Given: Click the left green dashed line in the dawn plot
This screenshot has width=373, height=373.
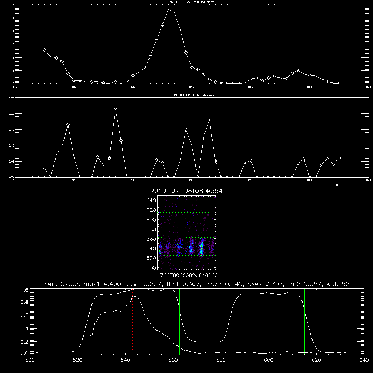Looking at the screenshot, I should click(119, 44).
